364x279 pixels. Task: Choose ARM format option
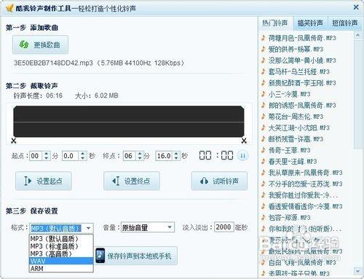[61, 268]
